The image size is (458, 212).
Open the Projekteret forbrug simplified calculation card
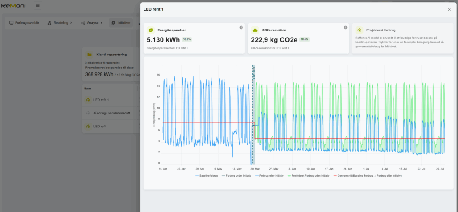(x=403, y=38)
